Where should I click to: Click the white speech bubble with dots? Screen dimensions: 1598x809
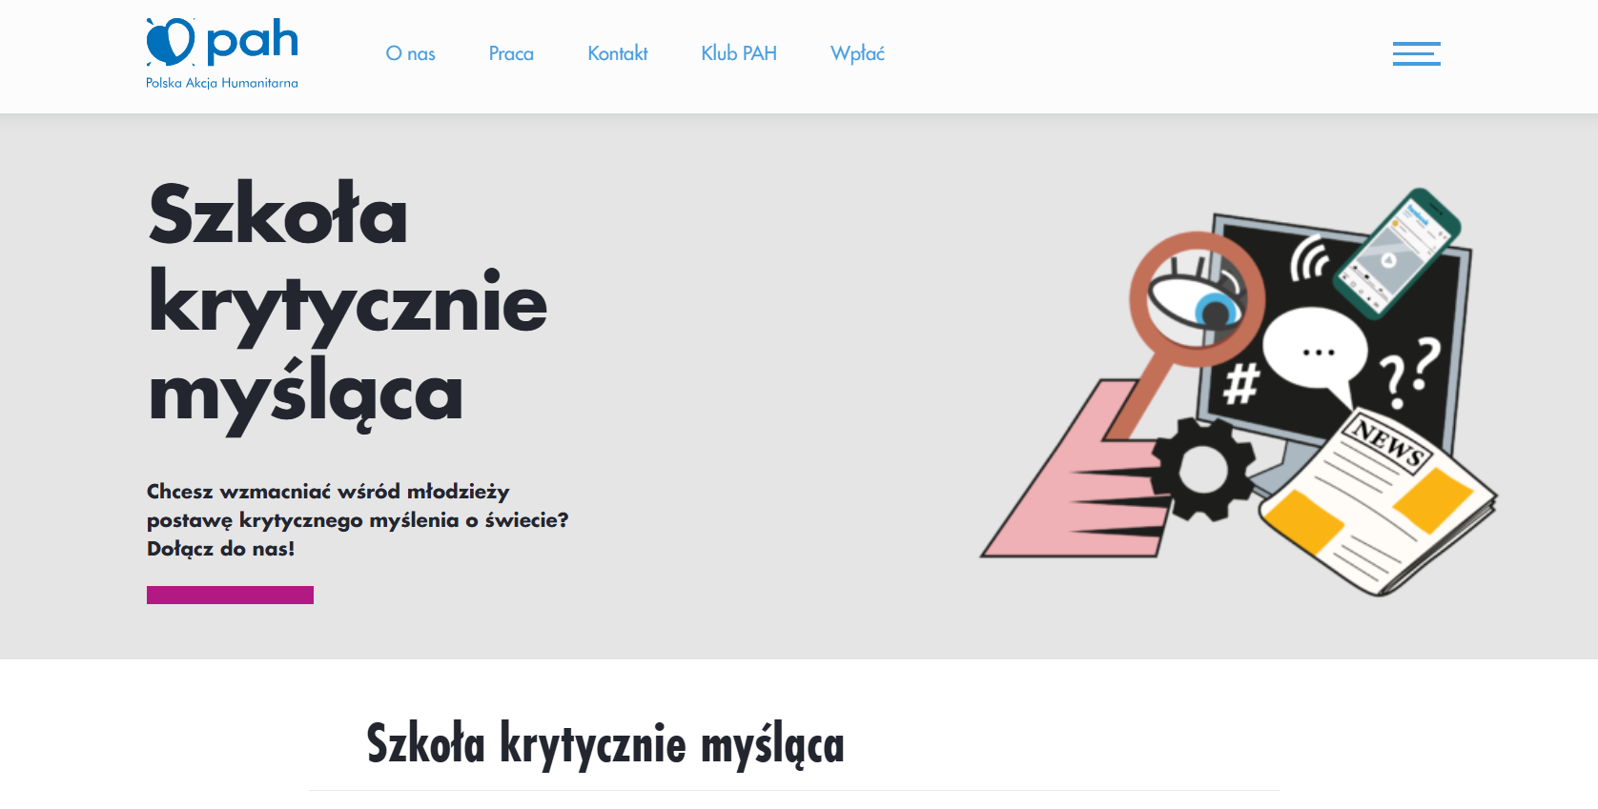coord(1317,352)
